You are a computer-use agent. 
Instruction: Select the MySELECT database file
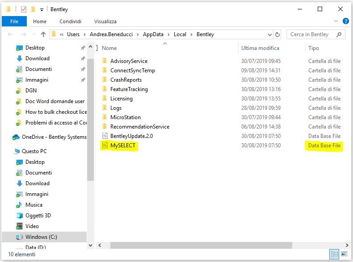pyautogui.click(x=123, y=146)
